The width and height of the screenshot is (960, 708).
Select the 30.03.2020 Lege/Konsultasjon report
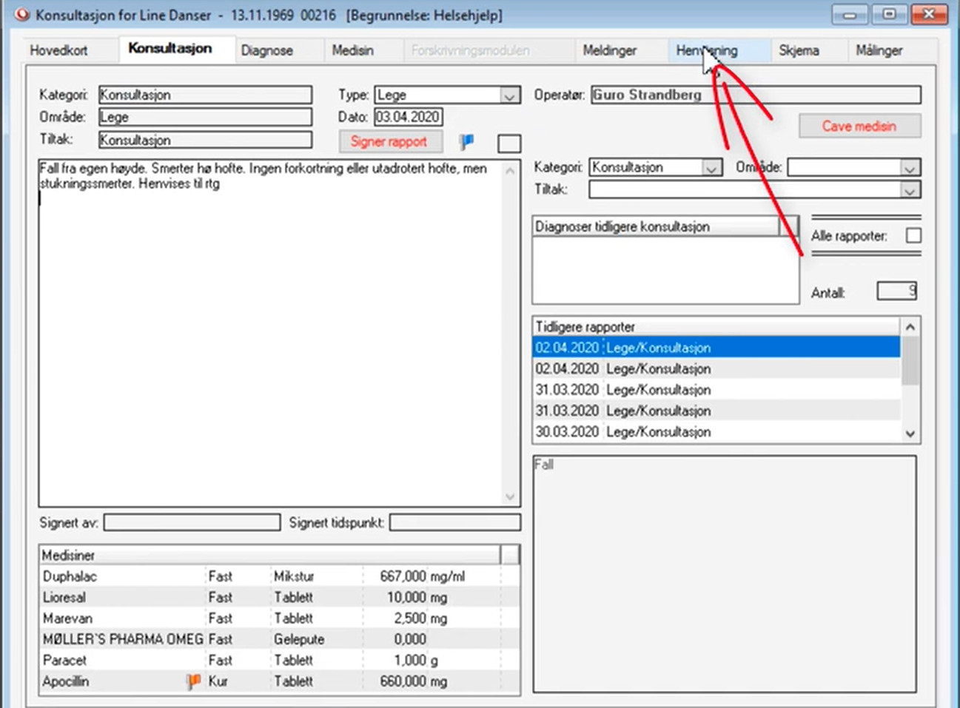tap(716, 431)
